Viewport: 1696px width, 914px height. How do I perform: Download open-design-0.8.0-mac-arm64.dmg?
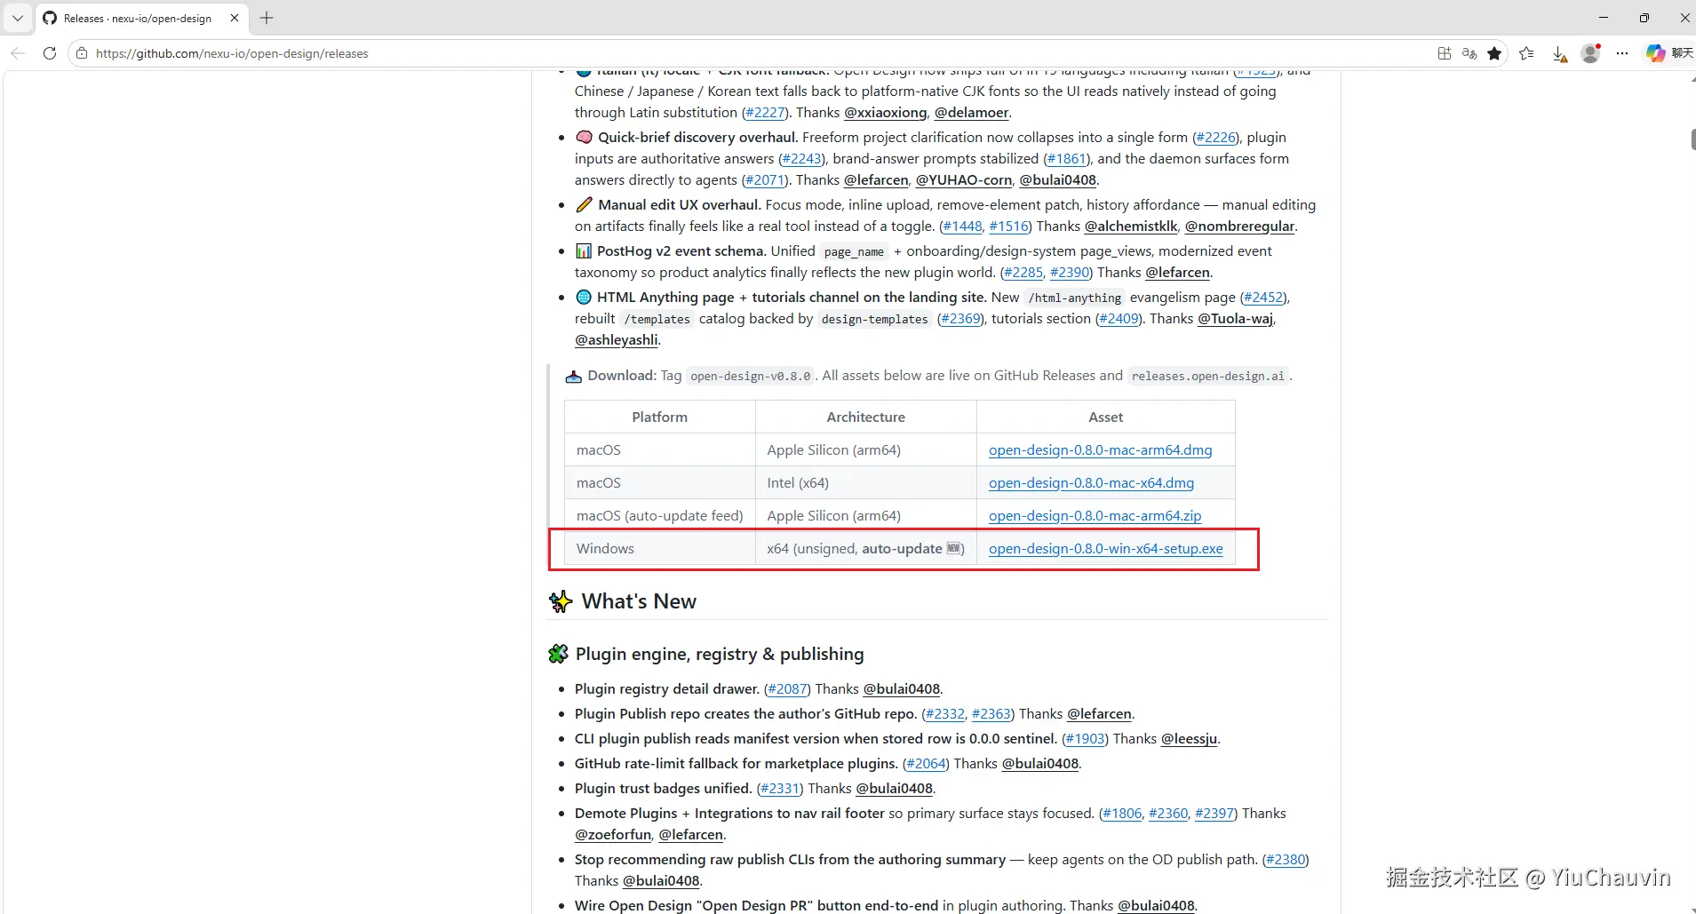pyautogui.click(x=1100, y=450)
